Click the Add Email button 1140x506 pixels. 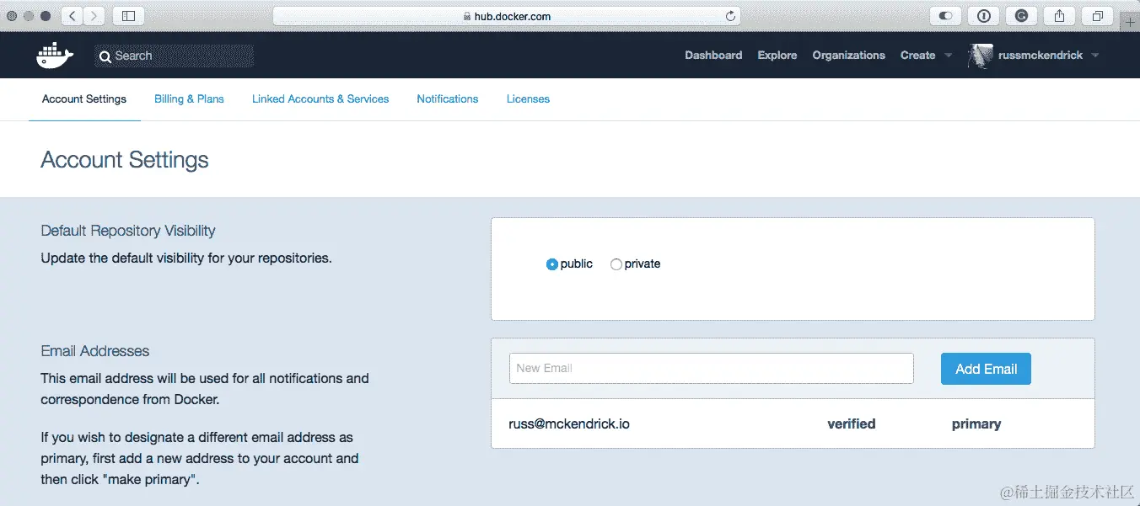(x=986, y=369)
